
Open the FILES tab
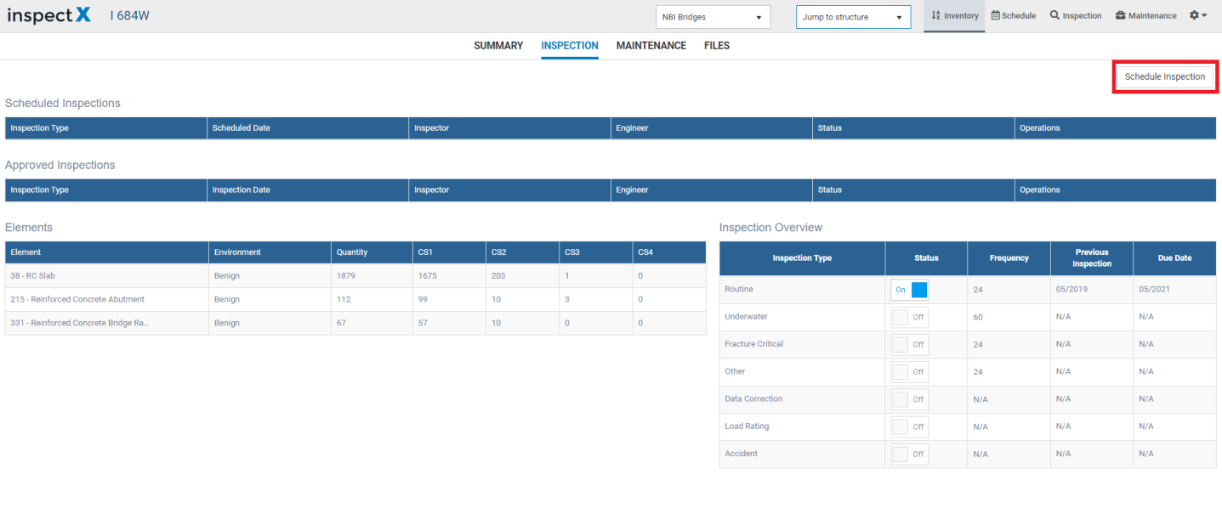[x=717, y=46]
